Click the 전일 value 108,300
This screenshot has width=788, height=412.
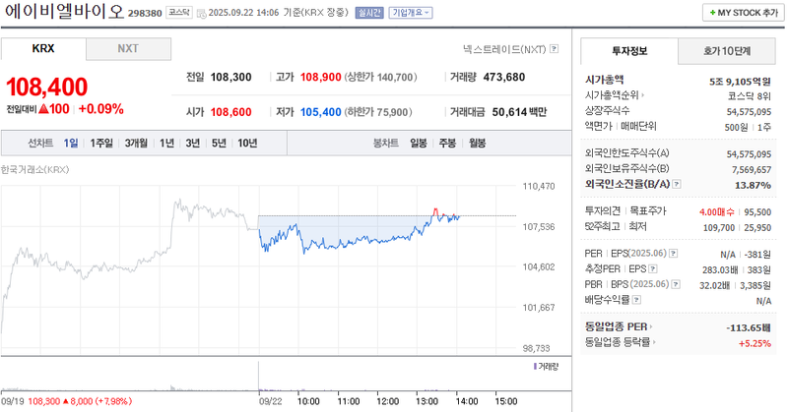[x=230, y=78]
